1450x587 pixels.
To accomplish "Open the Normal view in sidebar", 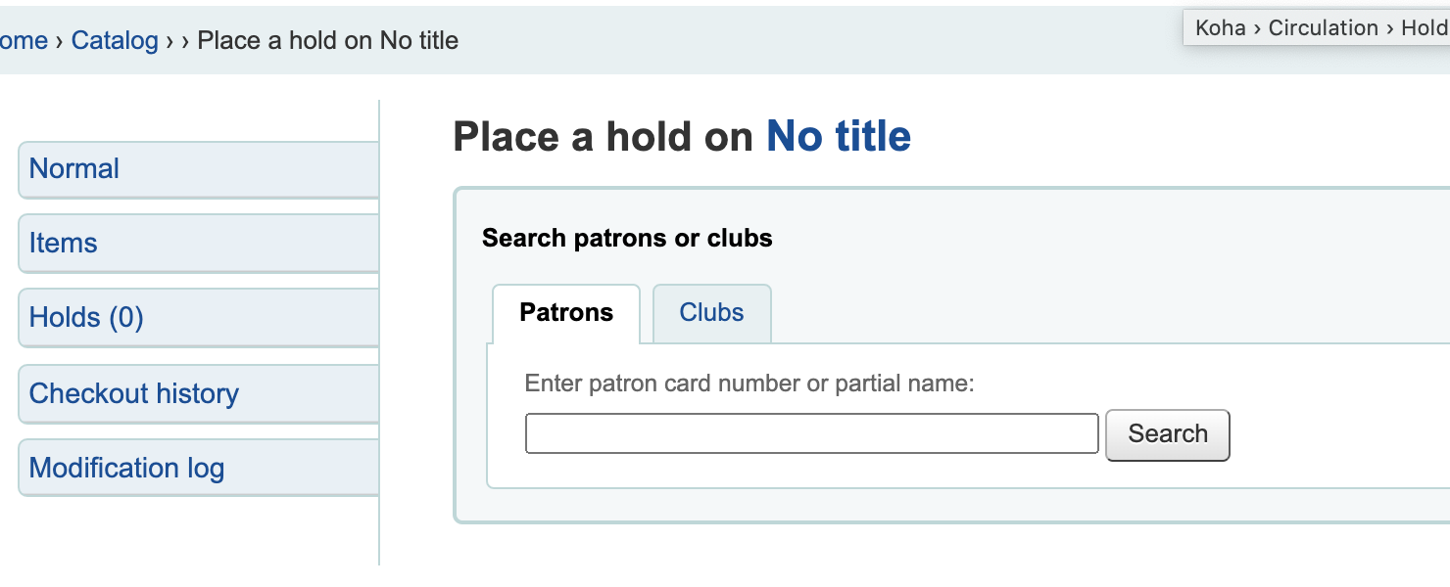I will 74,168.
